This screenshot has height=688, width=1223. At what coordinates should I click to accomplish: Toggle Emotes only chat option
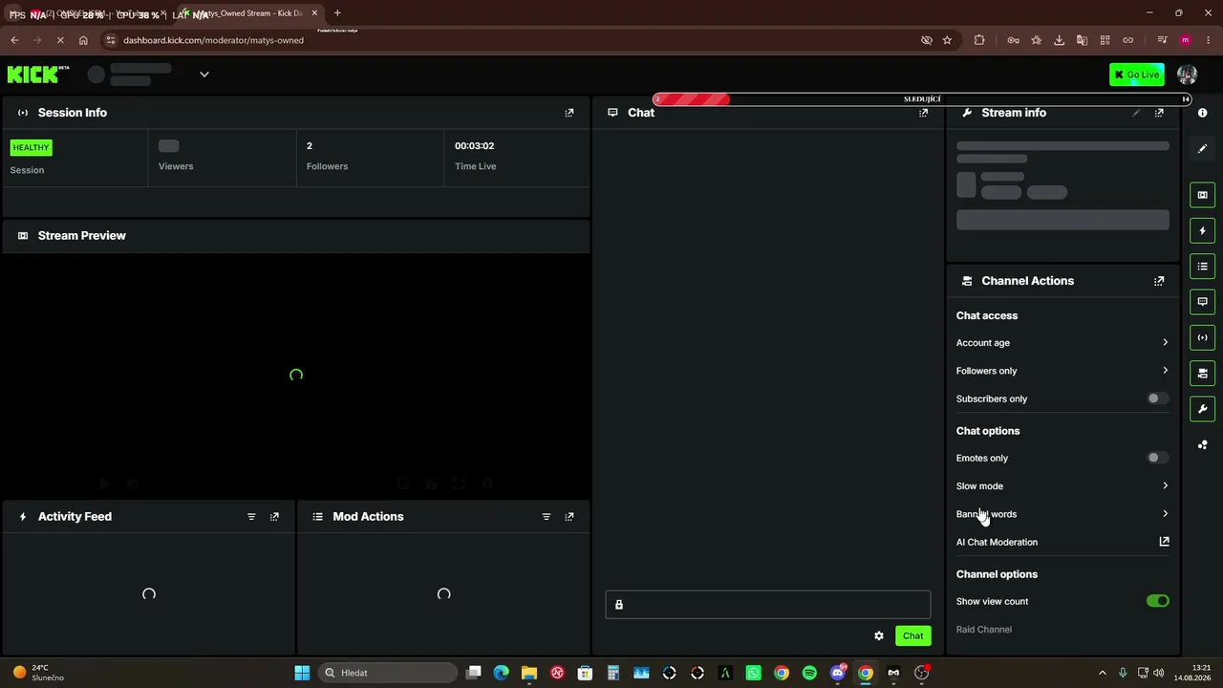(x=1157, y=458)
